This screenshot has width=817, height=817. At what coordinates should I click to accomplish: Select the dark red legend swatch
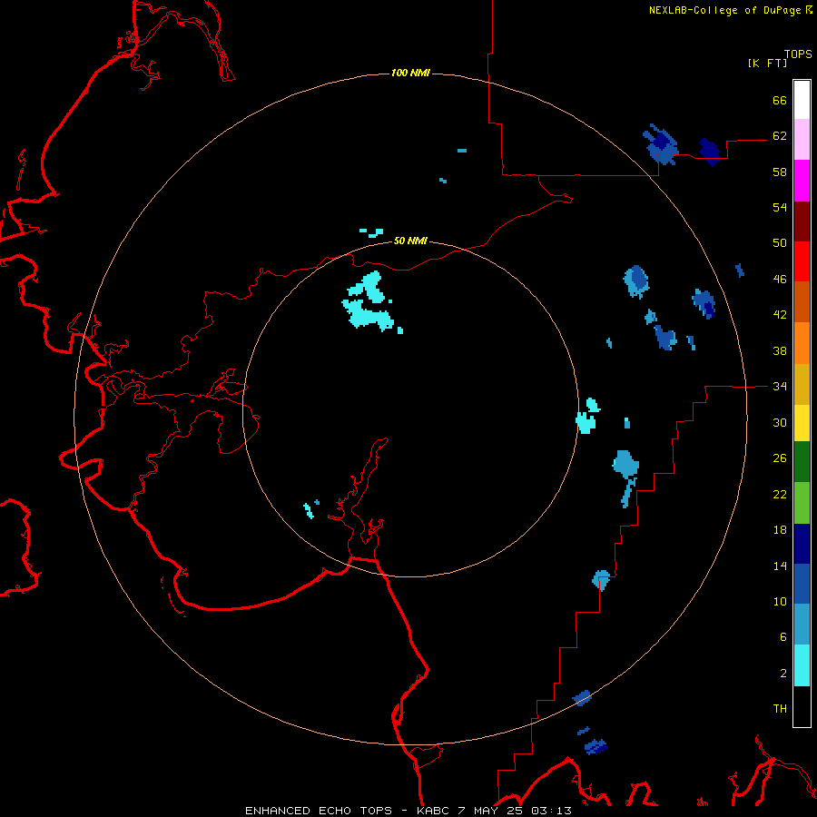[802, 221]
